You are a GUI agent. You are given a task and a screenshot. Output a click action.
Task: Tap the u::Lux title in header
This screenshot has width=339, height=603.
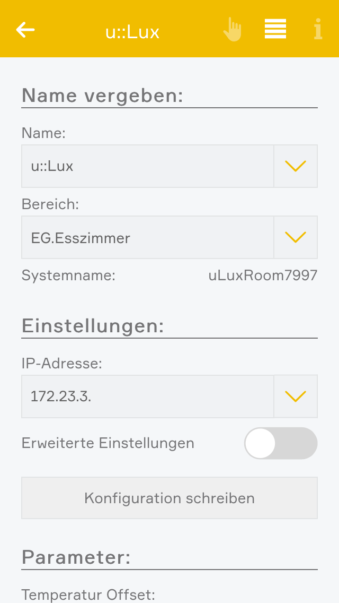coord(132,32)
